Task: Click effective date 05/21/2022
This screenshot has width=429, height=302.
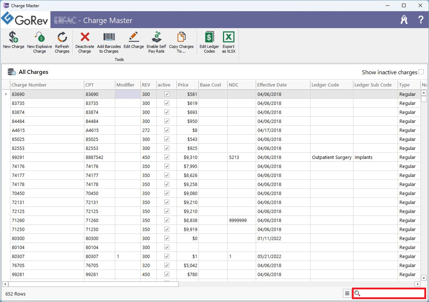Action: pyautogui.click(x=283, y=256)
